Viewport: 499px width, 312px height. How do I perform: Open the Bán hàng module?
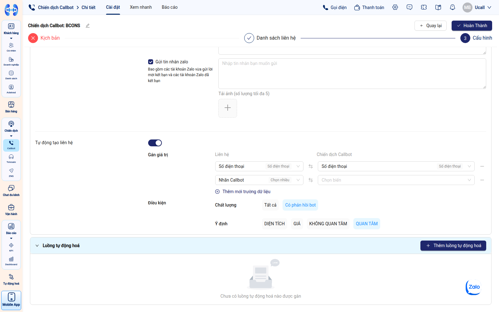tap(11, 107)
